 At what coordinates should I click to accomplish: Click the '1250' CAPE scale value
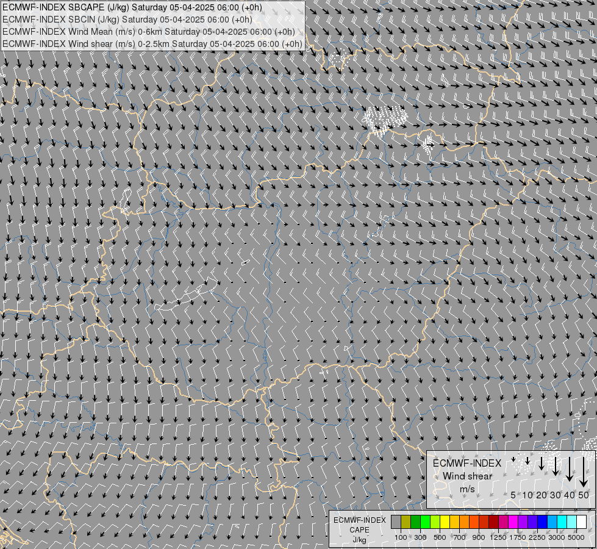coord(498,537)
